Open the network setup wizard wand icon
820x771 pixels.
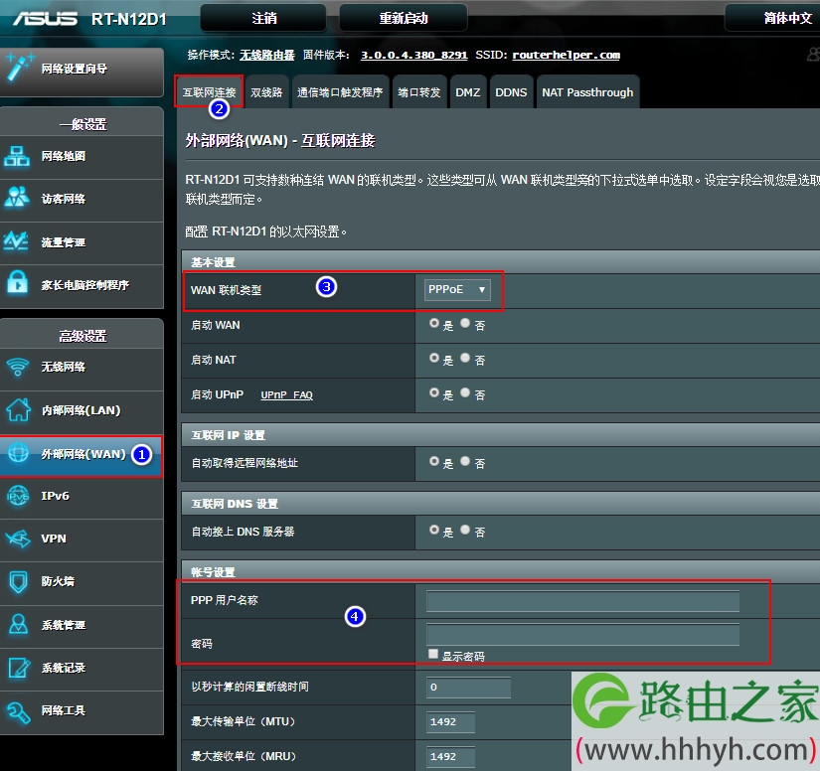19,68
